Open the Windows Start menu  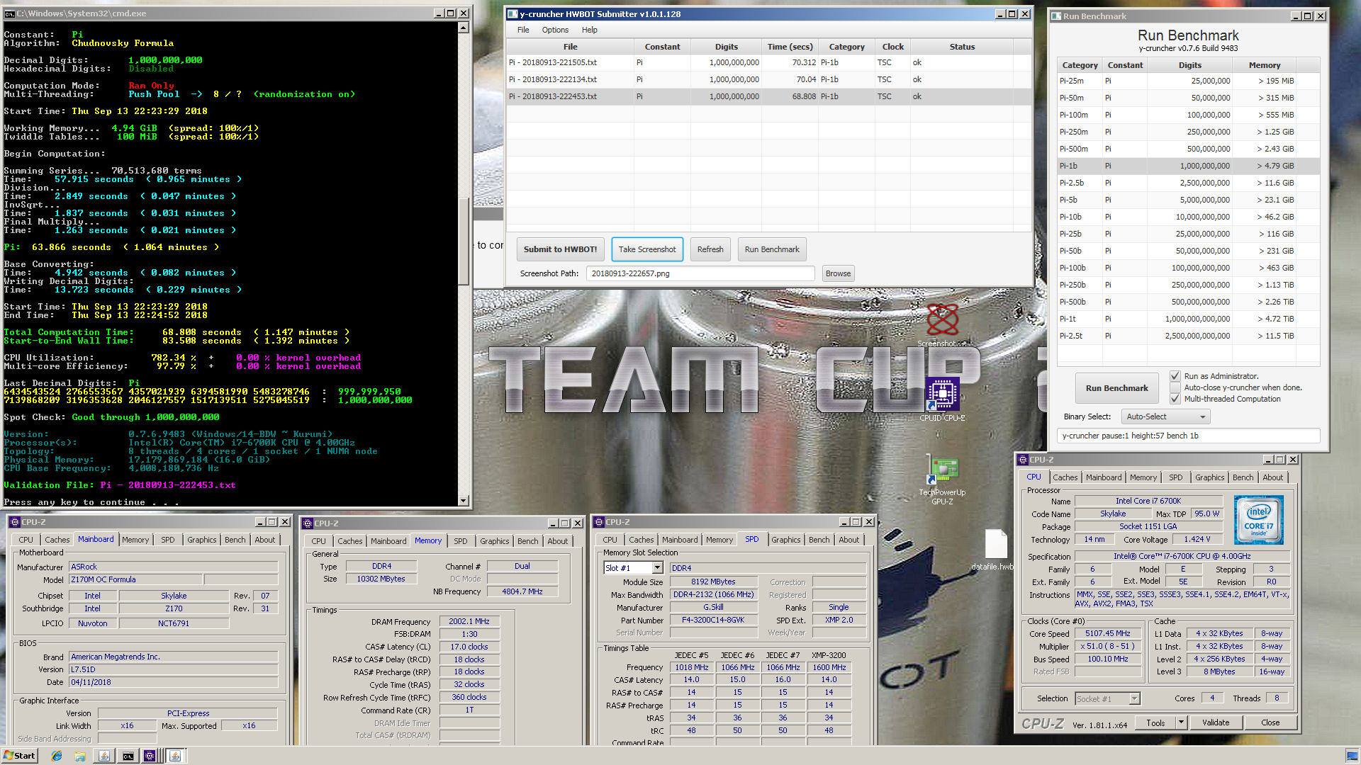point(20,756)
